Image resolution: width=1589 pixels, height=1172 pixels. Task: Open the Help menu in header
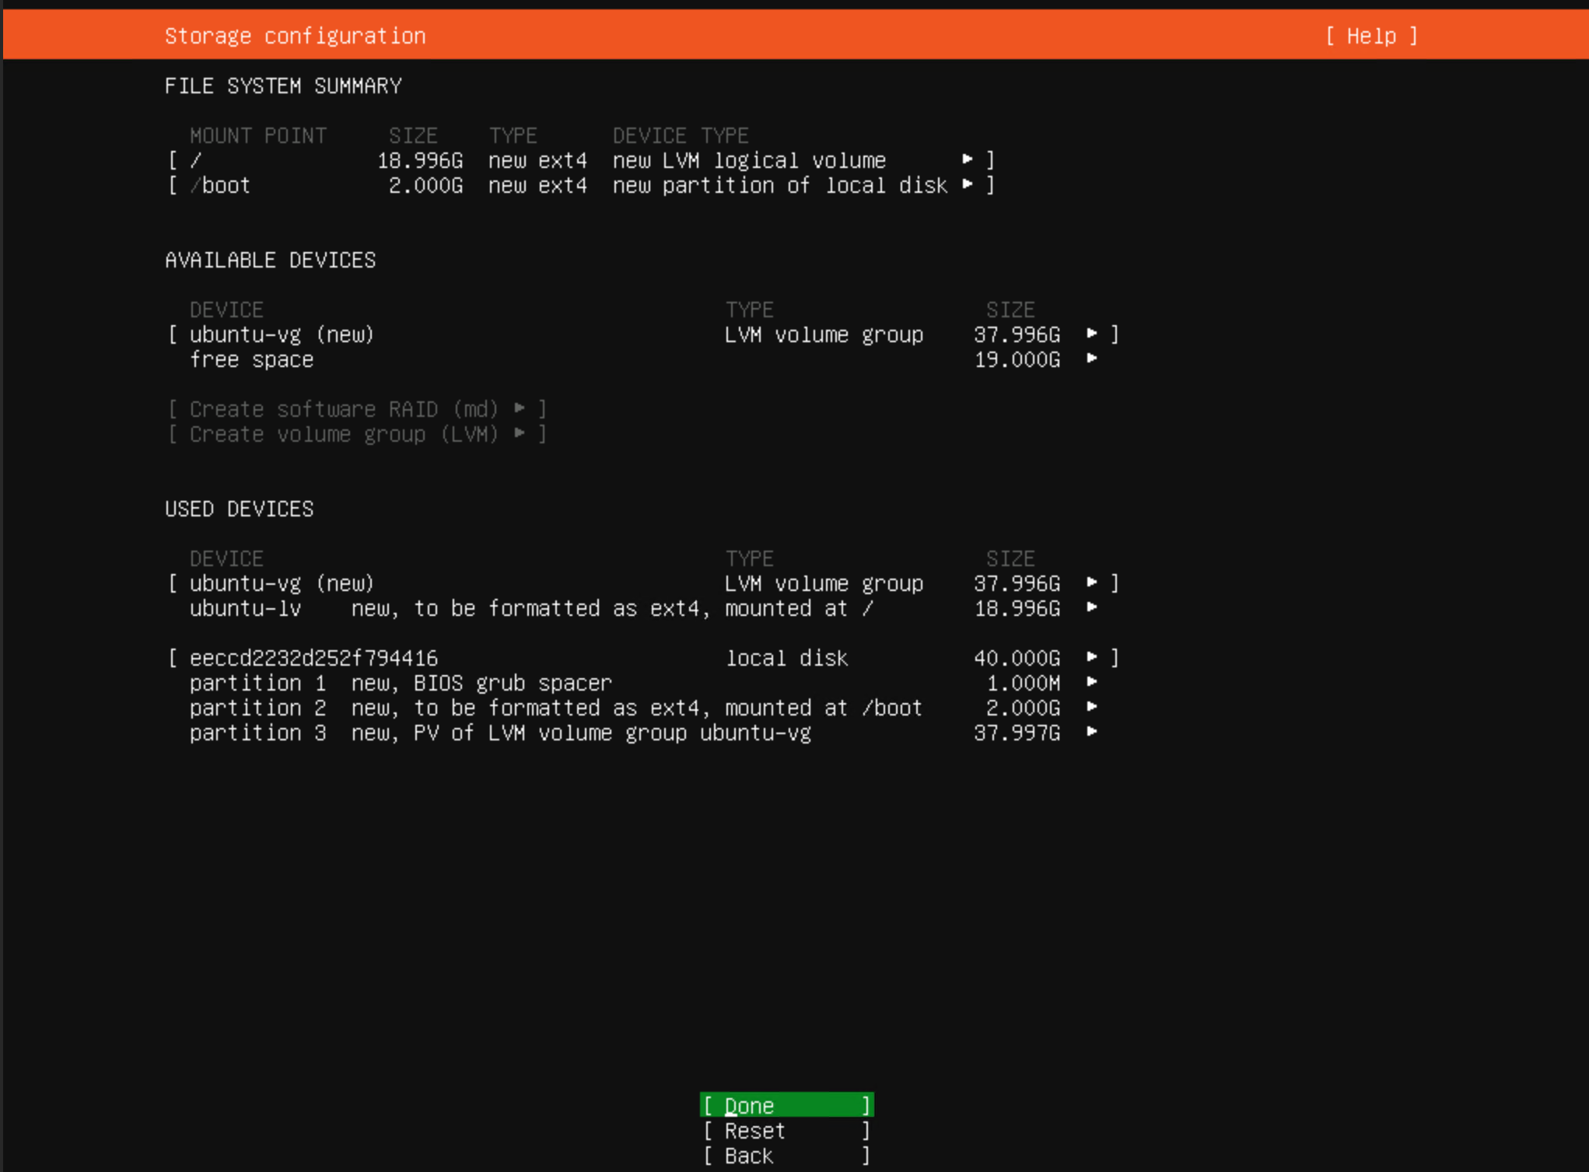coord(1371,36)
